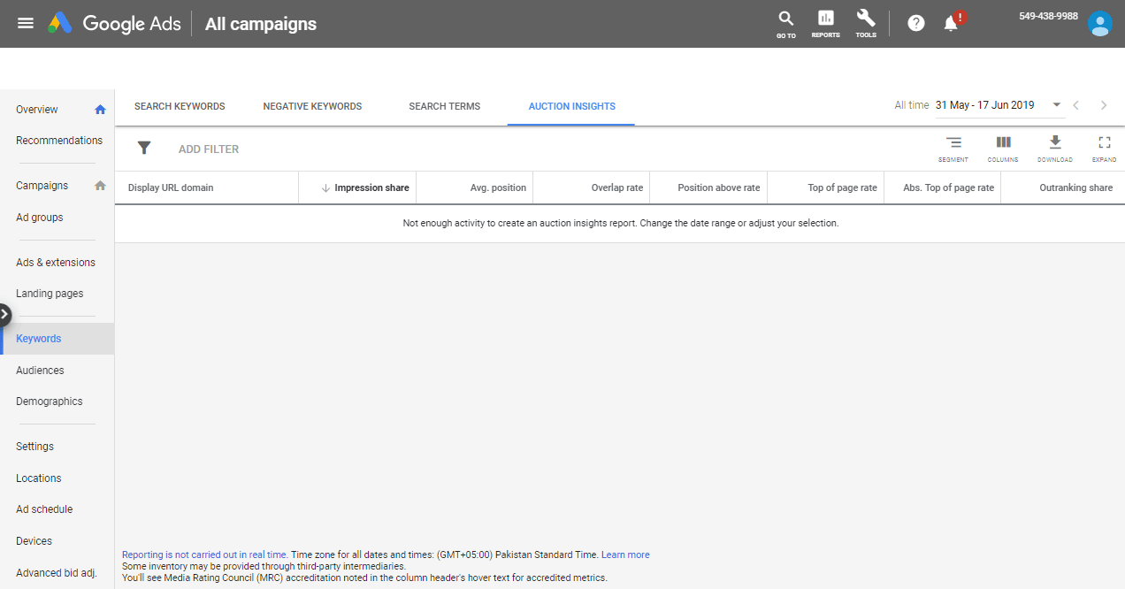Click the Help question mark icon
Image resolution: width=1125 pixels, height=589 pixels.
[x=916, y=23]
